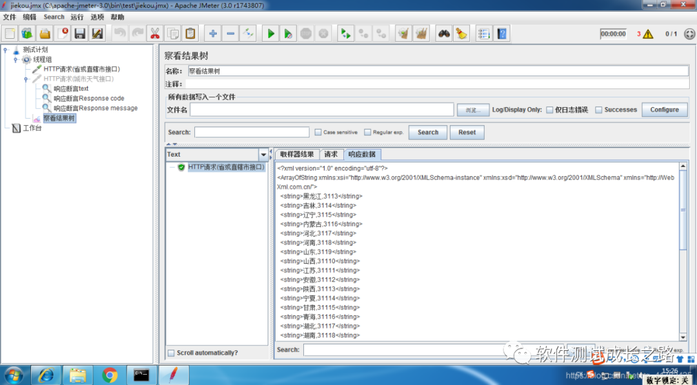Enable the 仅日志错误 checkbox
Screen dimensions: 697x385
pyautogui.click(x=549, y=110)
